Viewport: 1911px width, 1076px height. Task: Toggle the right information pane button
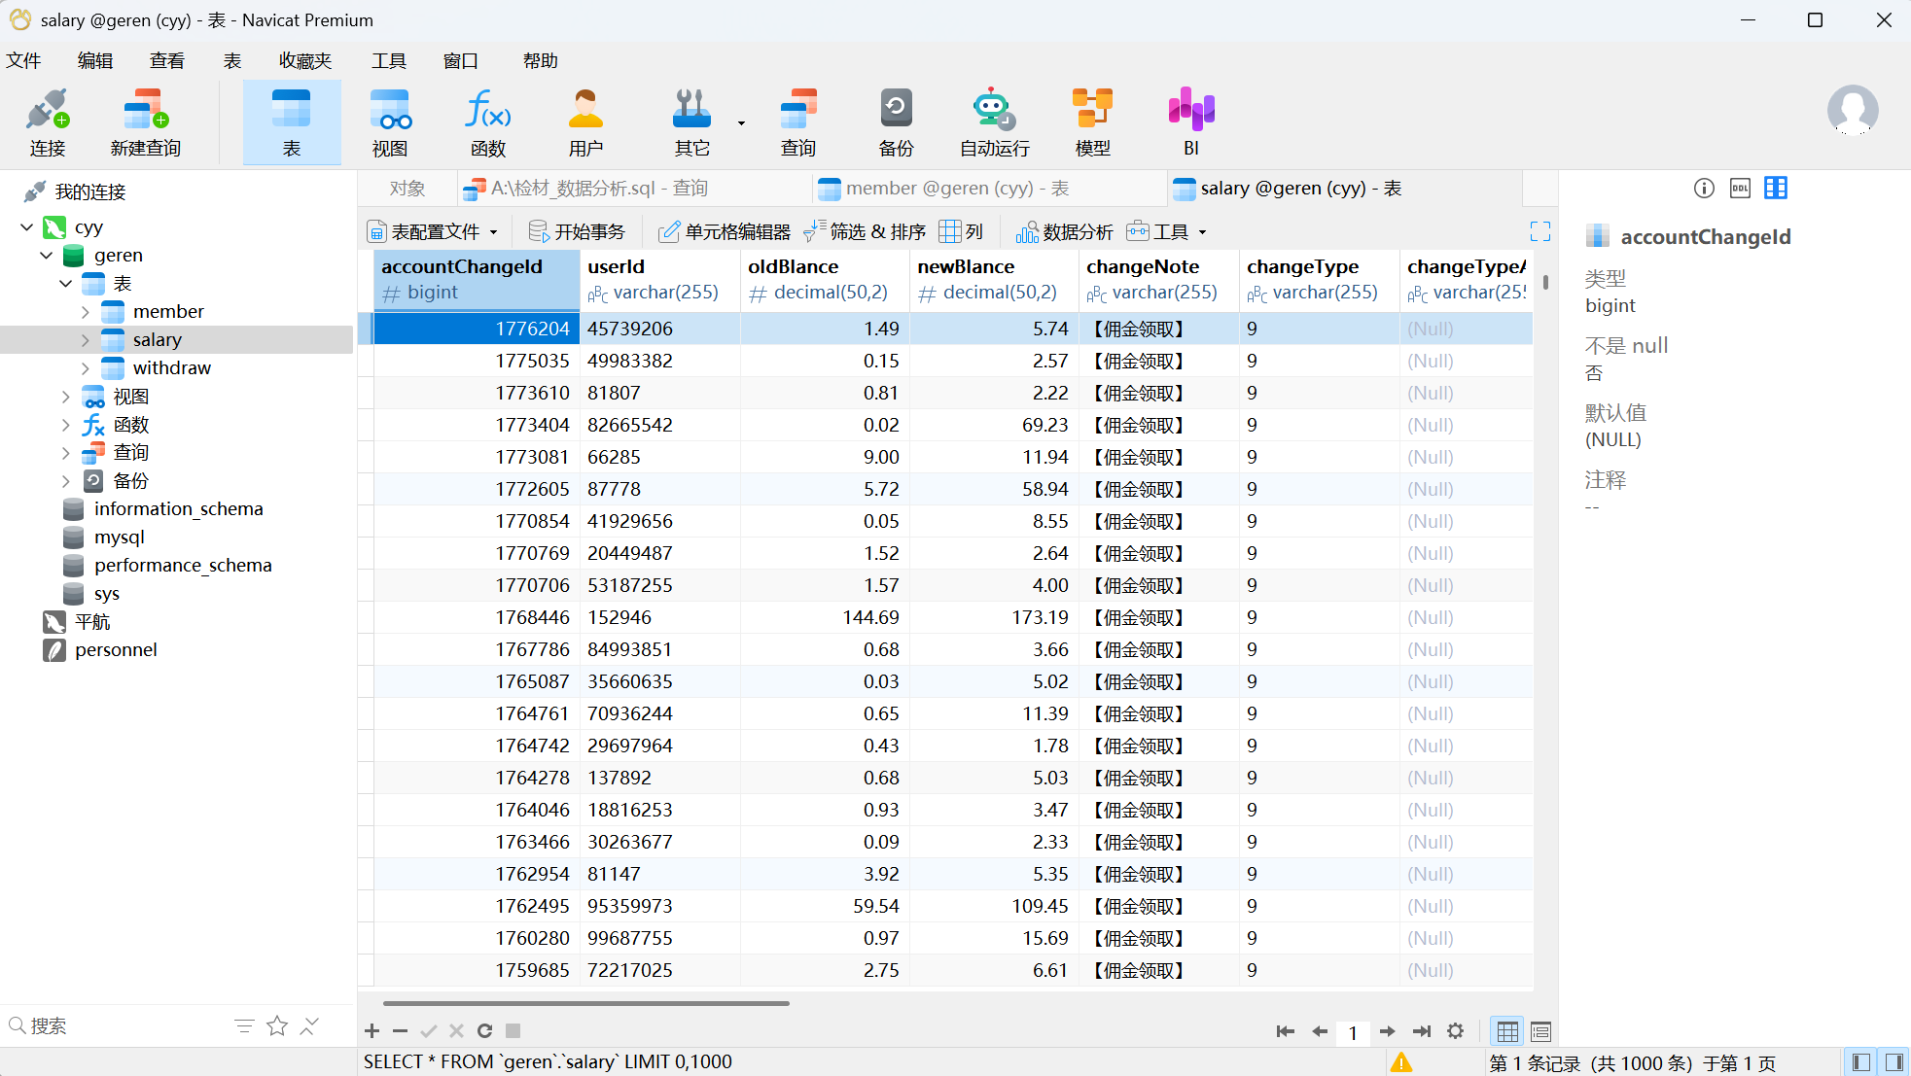[1893, 1062]
